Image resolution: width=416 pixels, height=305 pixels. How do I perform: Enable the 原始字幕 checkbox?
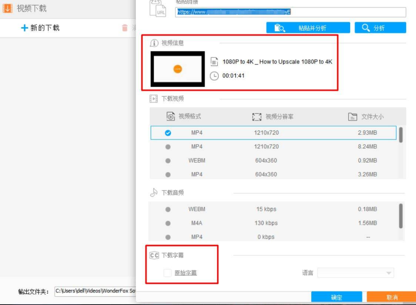[167, 272]
